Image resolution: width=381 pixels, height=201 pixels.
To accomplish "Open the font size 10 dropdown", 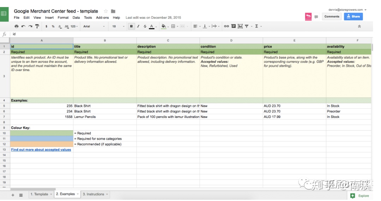I will tap(118, 26).
